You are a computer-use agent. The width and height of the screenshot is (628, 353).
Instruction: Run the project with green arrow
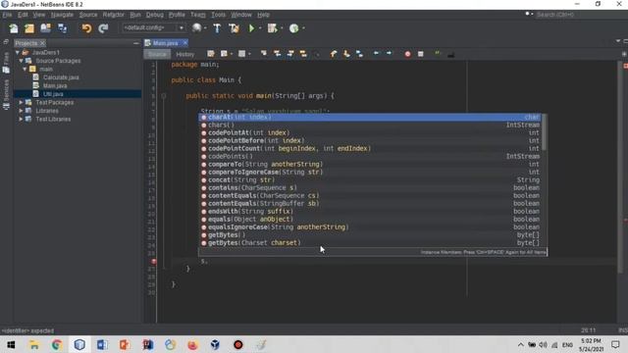click(251, 28)
